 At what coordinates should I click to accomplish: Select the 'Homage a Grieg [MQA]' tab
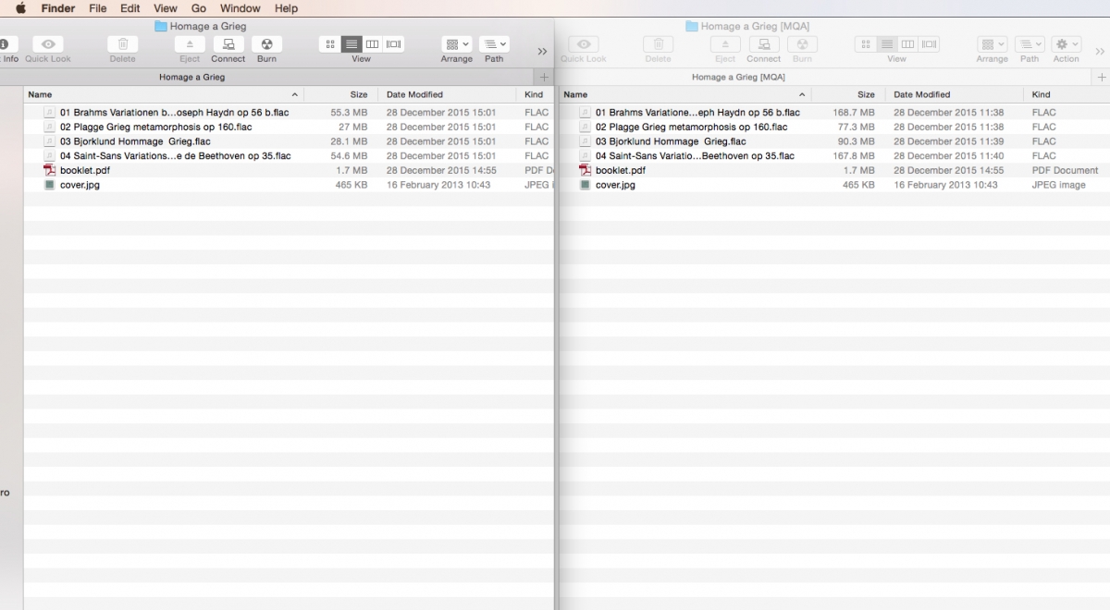pyautogui.click(x=738, y=78)
